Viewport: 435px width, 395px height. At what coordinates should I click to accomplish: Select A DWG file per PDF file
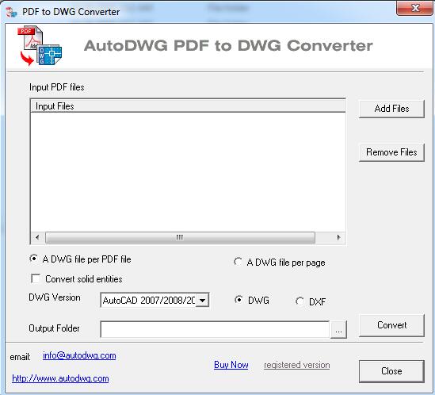pos(33,259)
